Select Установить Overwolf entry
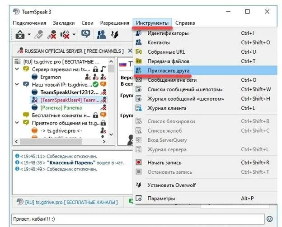282x227 pixels. (205, 185)
